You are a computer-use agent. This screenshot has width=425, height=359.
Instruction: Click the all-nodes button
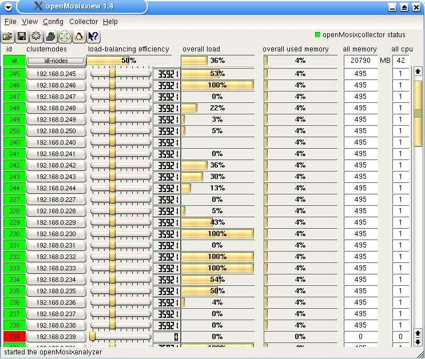coord(56,61)
